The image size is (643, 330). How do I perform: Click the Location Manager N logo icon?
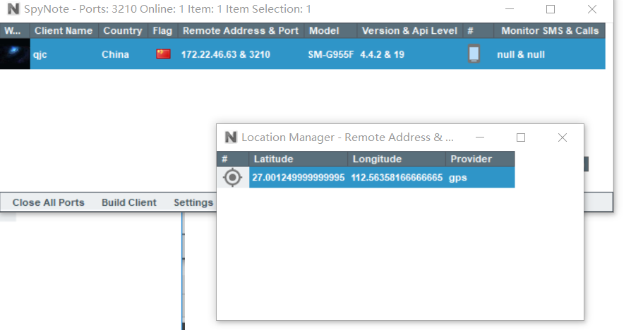click(231, 137)
